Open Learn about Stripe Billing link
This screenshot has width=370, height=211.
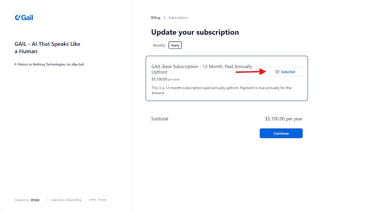[x=66, y=200]
